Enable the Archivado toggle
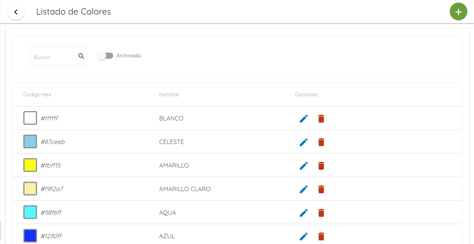The image size is (474, 244). tap(106, 56)
